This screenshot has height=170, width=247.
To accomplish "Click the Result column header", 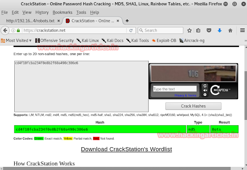I will 224,122.
